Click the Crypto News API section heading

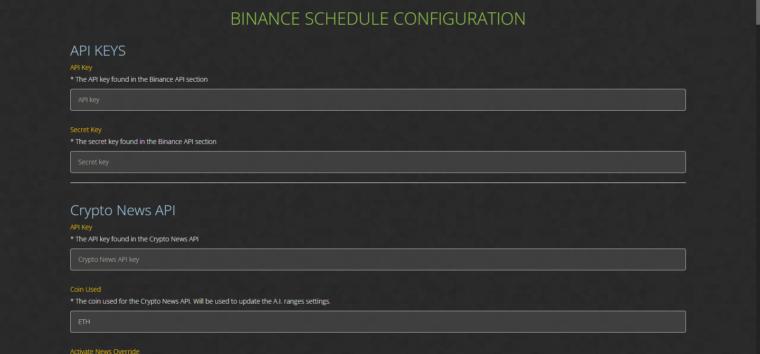(x=123, y=210)
